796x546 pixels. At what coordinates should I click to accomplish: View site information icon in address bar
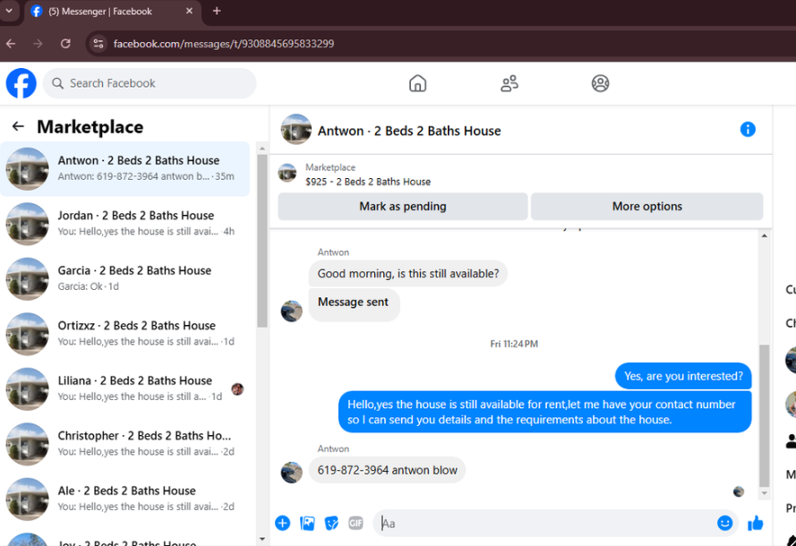point(98,44)
